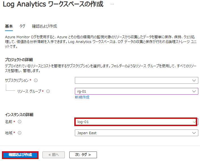Switch to the タグ tab
The height and width of the screenshot is (161, 200).
pos(22,26)
